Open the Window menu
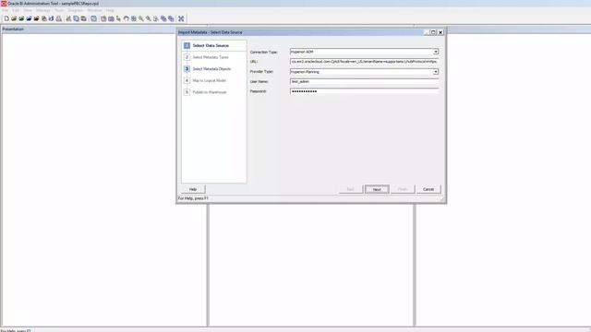 (94, 10)
